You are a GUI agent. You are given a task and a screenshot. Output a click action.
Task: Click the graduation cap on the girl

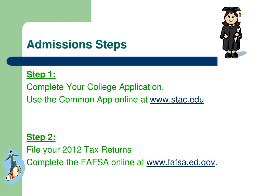[231, 9]
